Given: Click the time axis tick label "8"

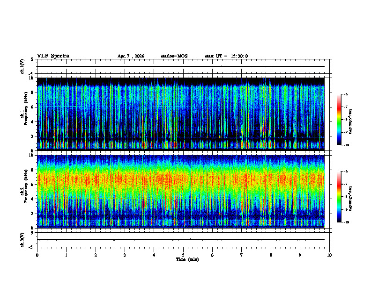Looking at the screenshot, I should (x=271, y=255).
